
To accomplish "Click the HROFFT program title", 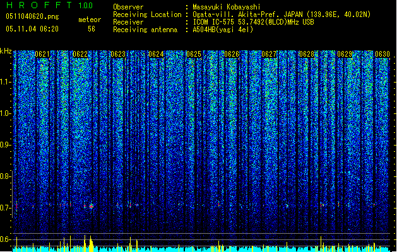I will pyautogui.click(x=40, y=5).
